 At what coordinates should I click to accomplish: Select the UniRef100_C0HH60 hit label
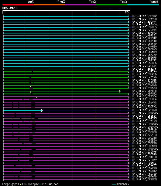(x=144, y=46)
